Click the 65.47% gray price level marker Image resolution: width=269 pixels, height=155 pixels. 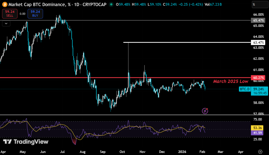(258, 20)
